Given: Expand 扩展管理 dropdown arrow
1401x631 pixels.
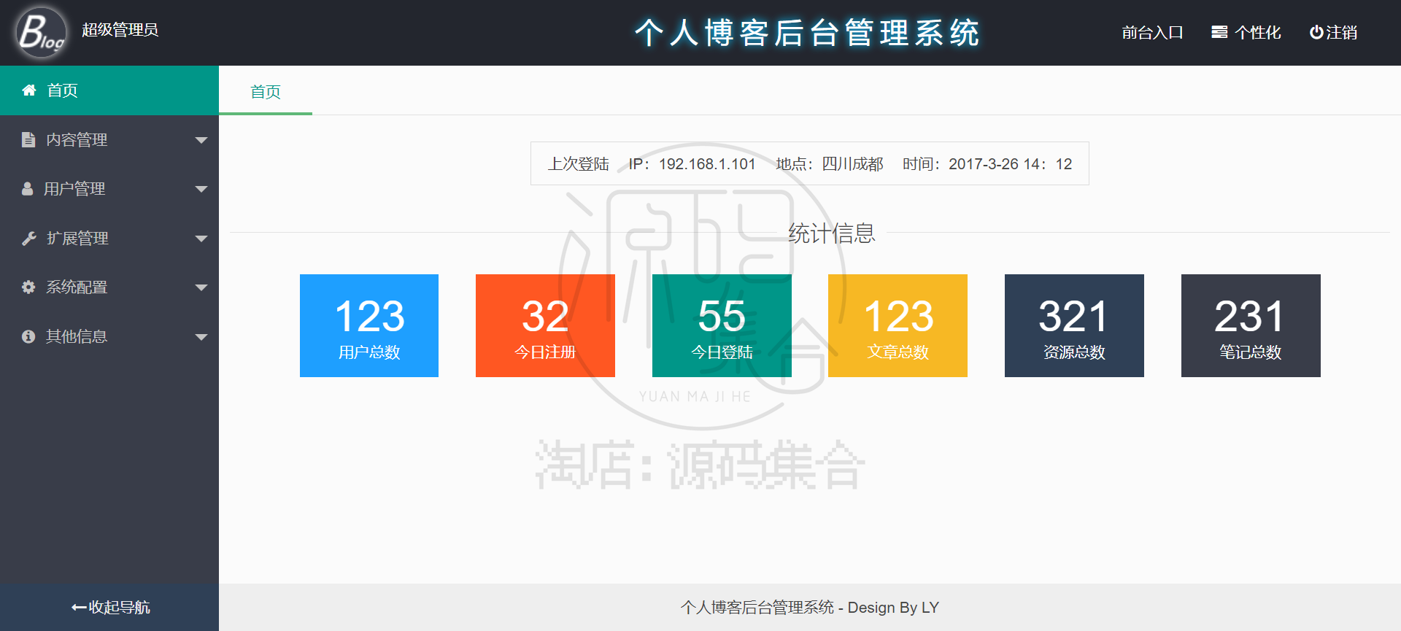Looking at the screenshot, I should (x=201, y=239).
